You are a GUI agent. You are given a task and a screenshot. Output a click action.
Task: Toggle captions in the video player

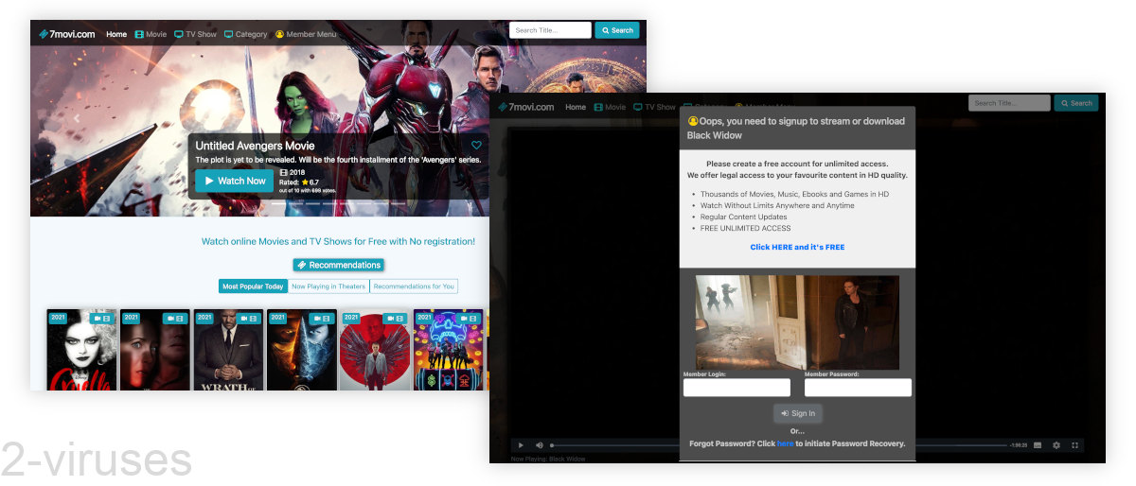pyautogui.click(x=1038, y=444)
